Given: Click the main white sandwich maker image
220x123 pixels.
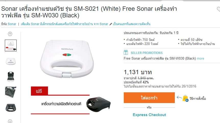Looking at the screenshot, I should click(x=67, y=59).
